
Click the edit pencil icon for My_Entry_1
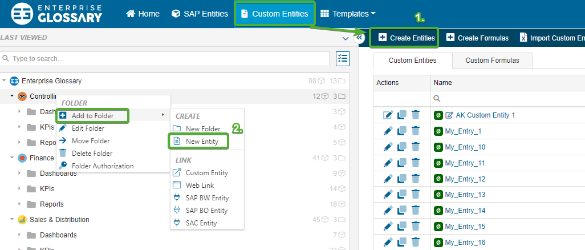coord(388,131)
